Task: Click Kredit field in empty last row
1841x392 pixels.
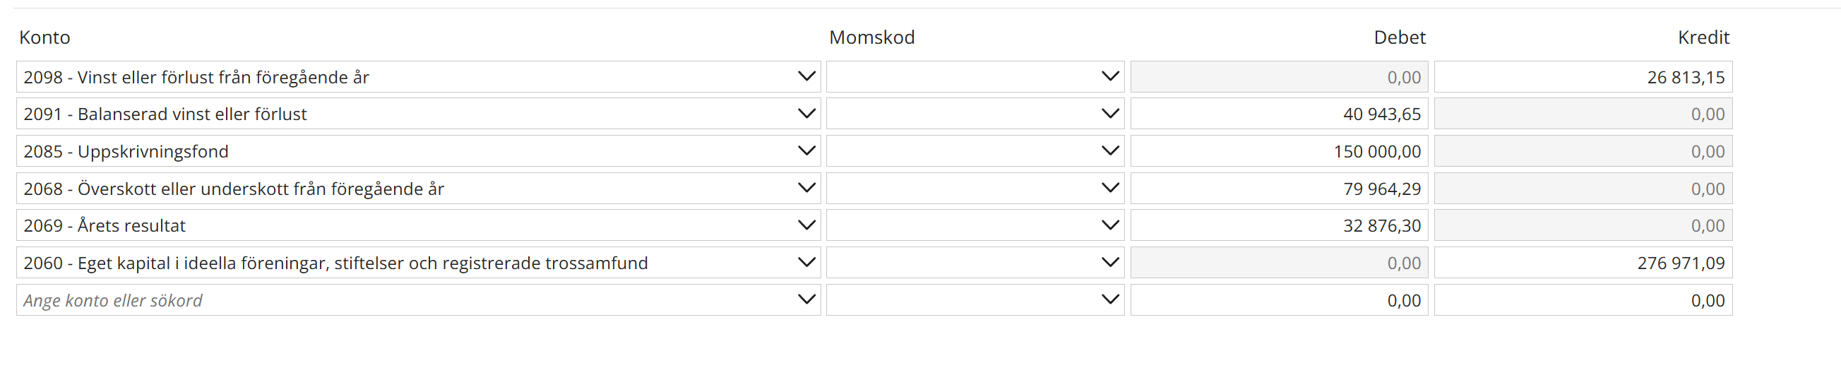Action: (x=1583, y=300)
